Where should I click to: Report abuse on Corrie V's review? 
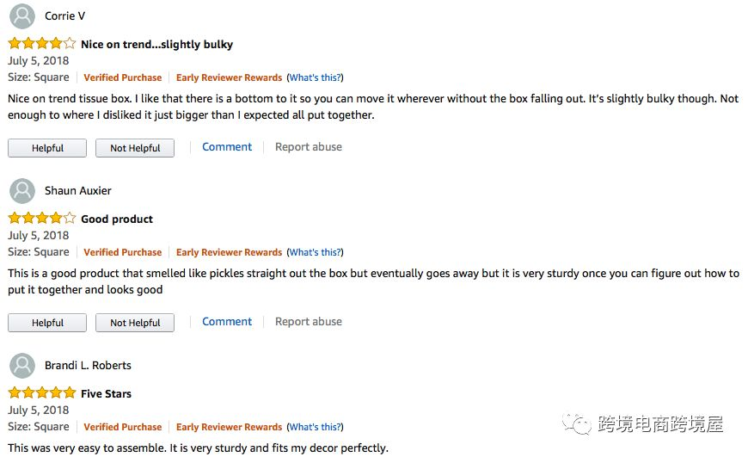click(x=308, y=147)
